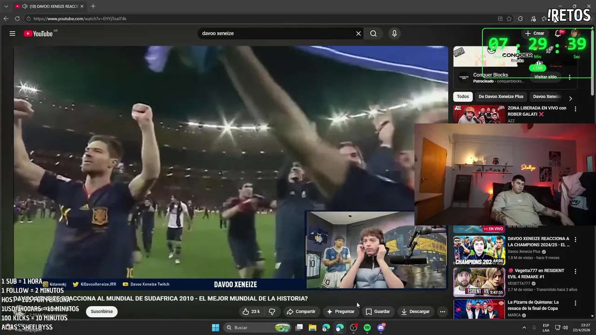Mute the YouTube tab audio

[25, 6]
